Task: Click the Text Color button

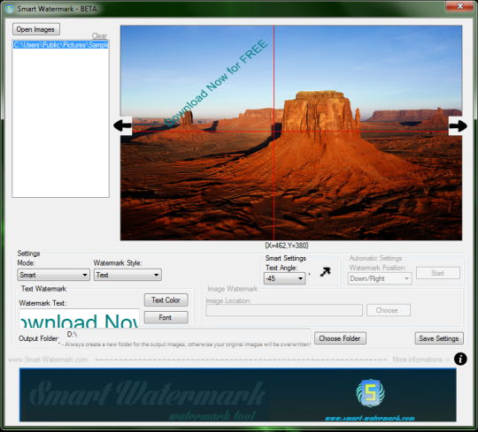Action: point(166,300)
